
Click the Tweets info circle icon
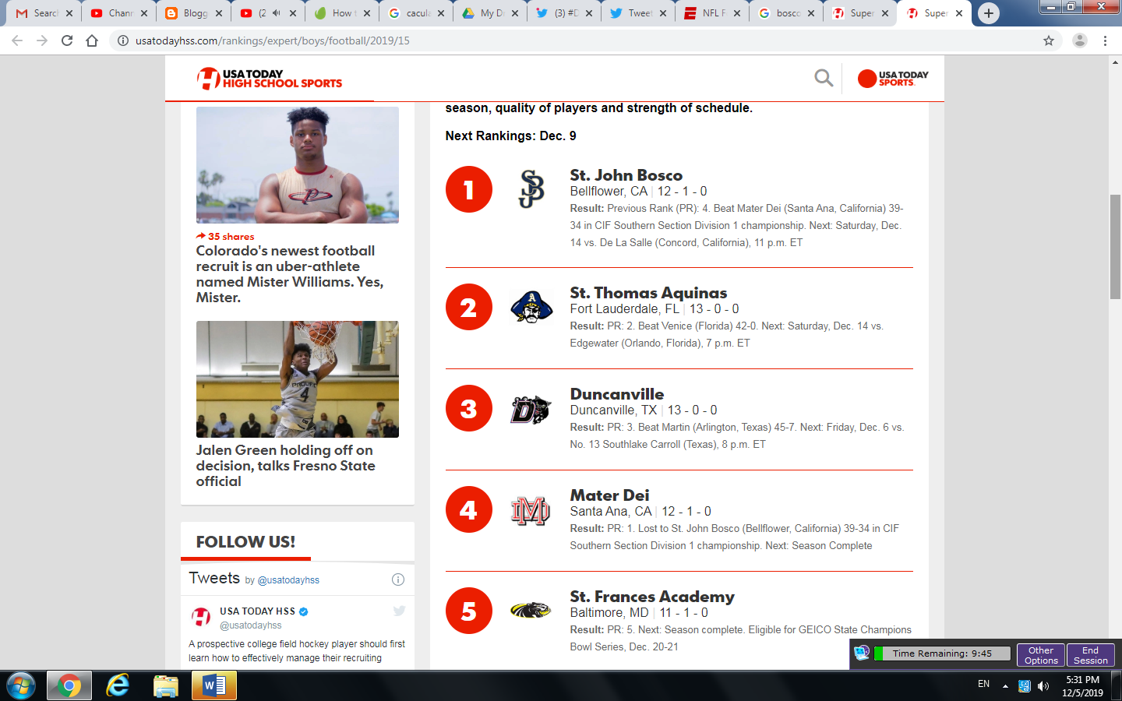point(398,579)
